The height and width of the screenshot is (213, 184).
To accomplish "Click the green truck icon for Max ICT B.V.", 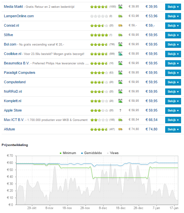I will (x=120, y=120).
